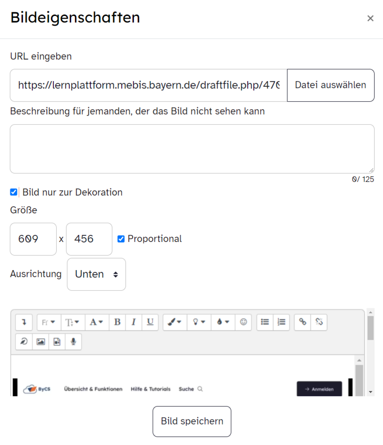The height and width of the screenshot is (445, 383).
Task: Open the Ausrichtung dropdown set to Unten
Action: point(96,274)
